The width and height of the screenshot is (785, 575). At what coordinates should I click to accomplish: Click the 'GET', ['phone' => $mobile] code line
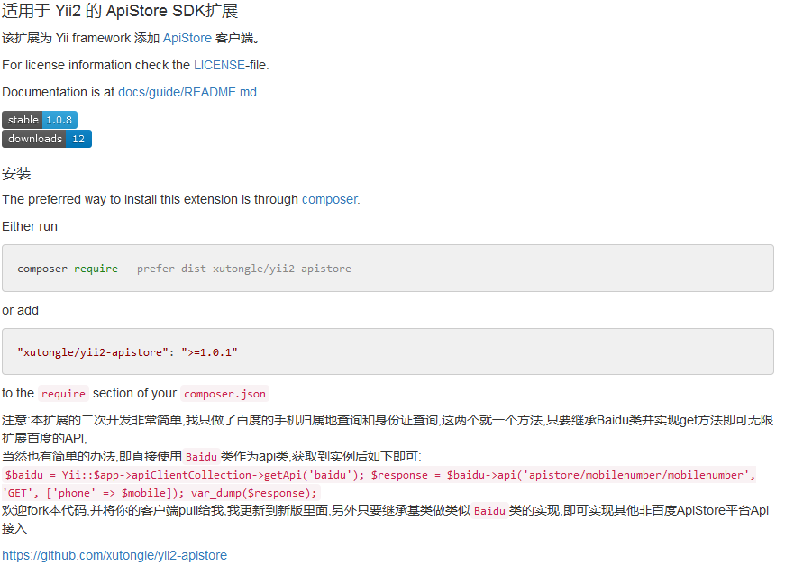click(x=160, y=493)
